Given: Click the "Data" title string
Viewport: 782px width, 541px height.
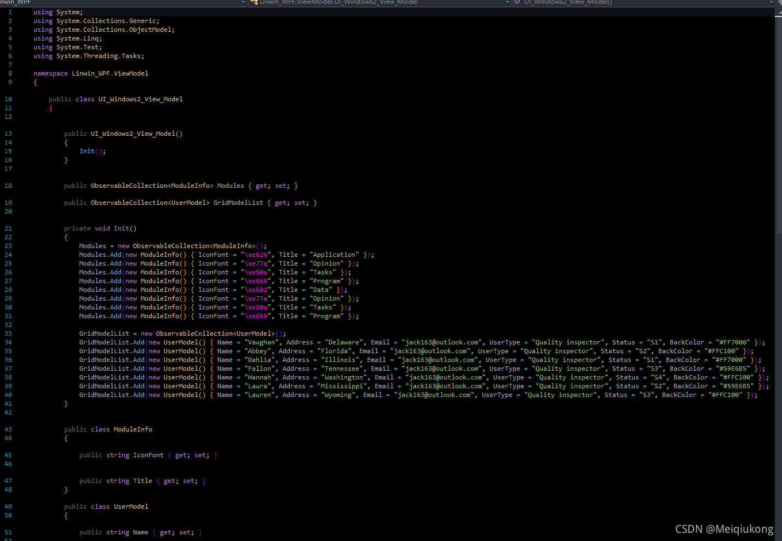Looking at the screenshot, I should (321, 290).
